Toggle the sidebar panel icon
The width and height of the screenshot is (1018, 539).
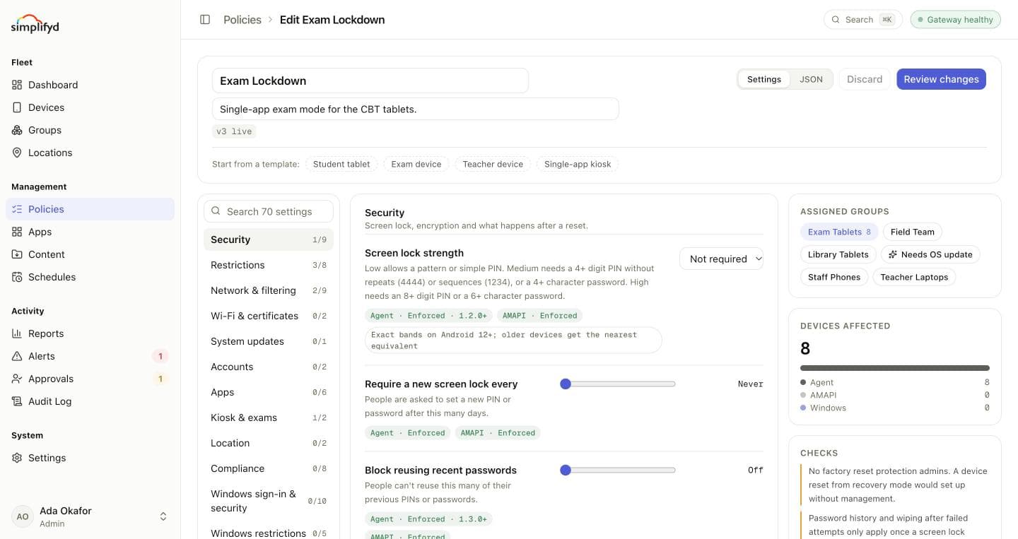click(205, 20)
